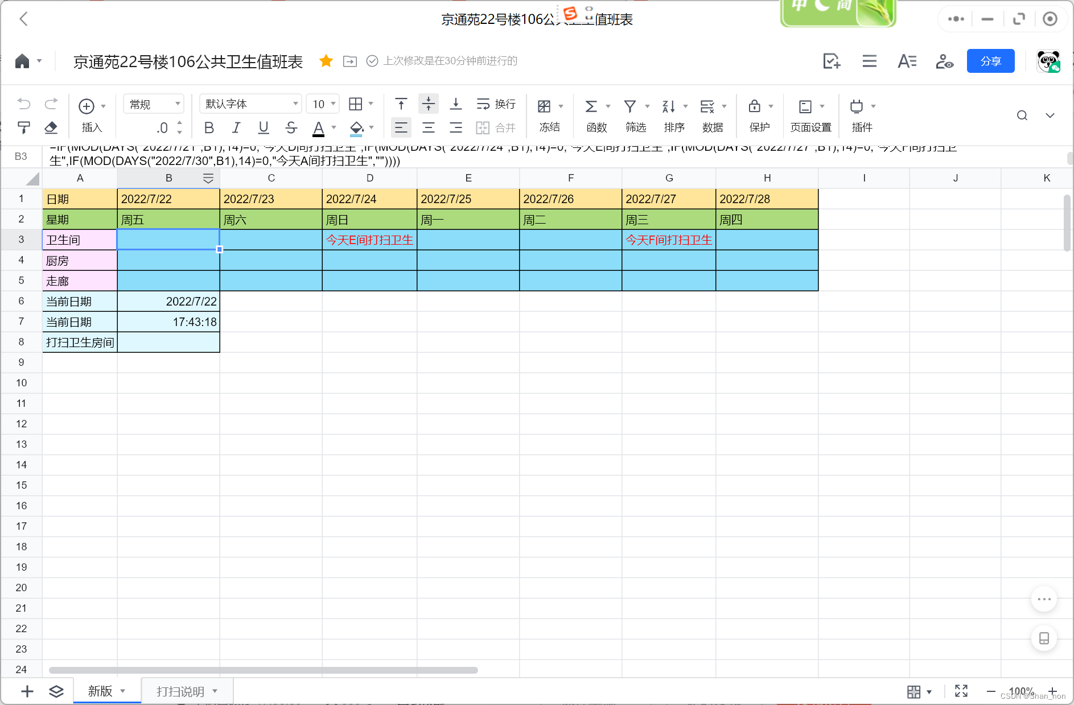
Task: Select the format painter tool
Action: coord(24,127)
